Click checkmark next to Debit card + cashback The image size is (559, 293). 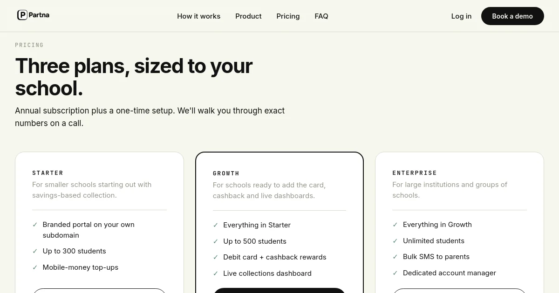pos(216,257)
